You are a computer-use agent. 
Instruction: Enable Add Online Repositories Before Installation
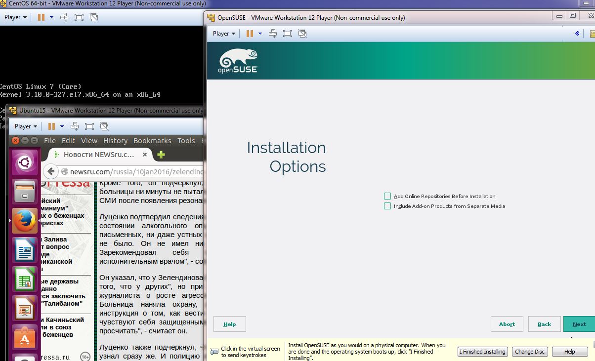387,196
